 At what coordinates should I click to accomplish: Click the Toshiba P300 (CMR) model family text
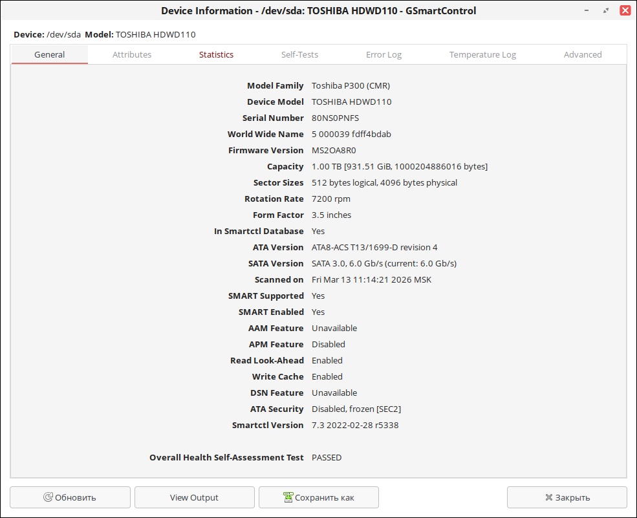click(x=351, y=86)
